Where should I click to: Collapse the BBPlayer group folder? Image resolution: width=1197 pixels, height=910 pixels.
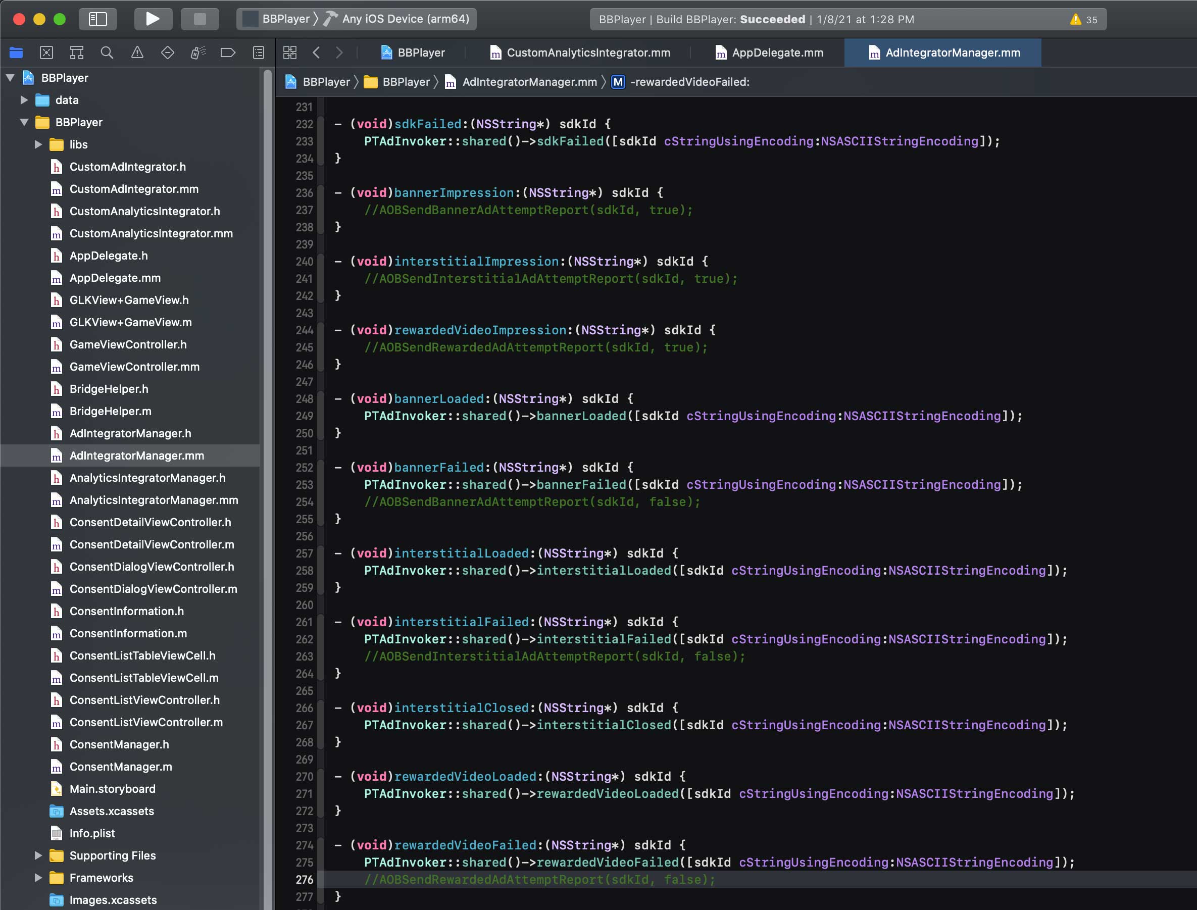24,122
